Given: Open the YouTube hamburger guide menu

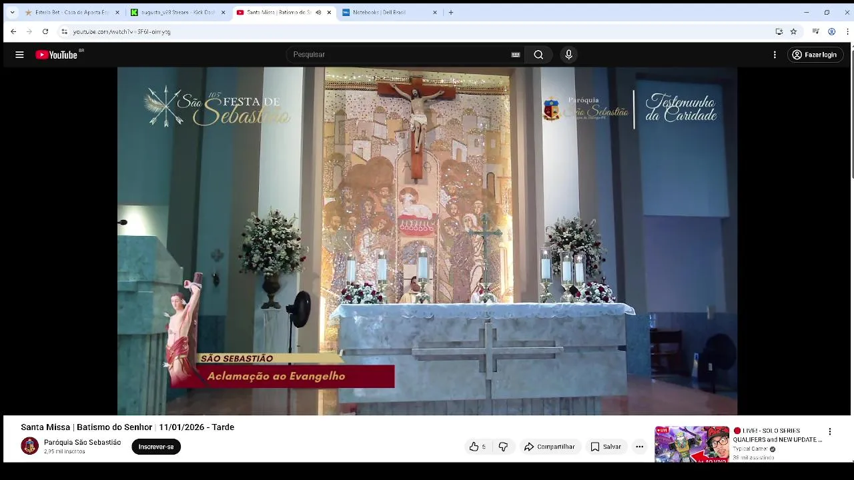Looking at the screenshot, I should pos(19,55).
